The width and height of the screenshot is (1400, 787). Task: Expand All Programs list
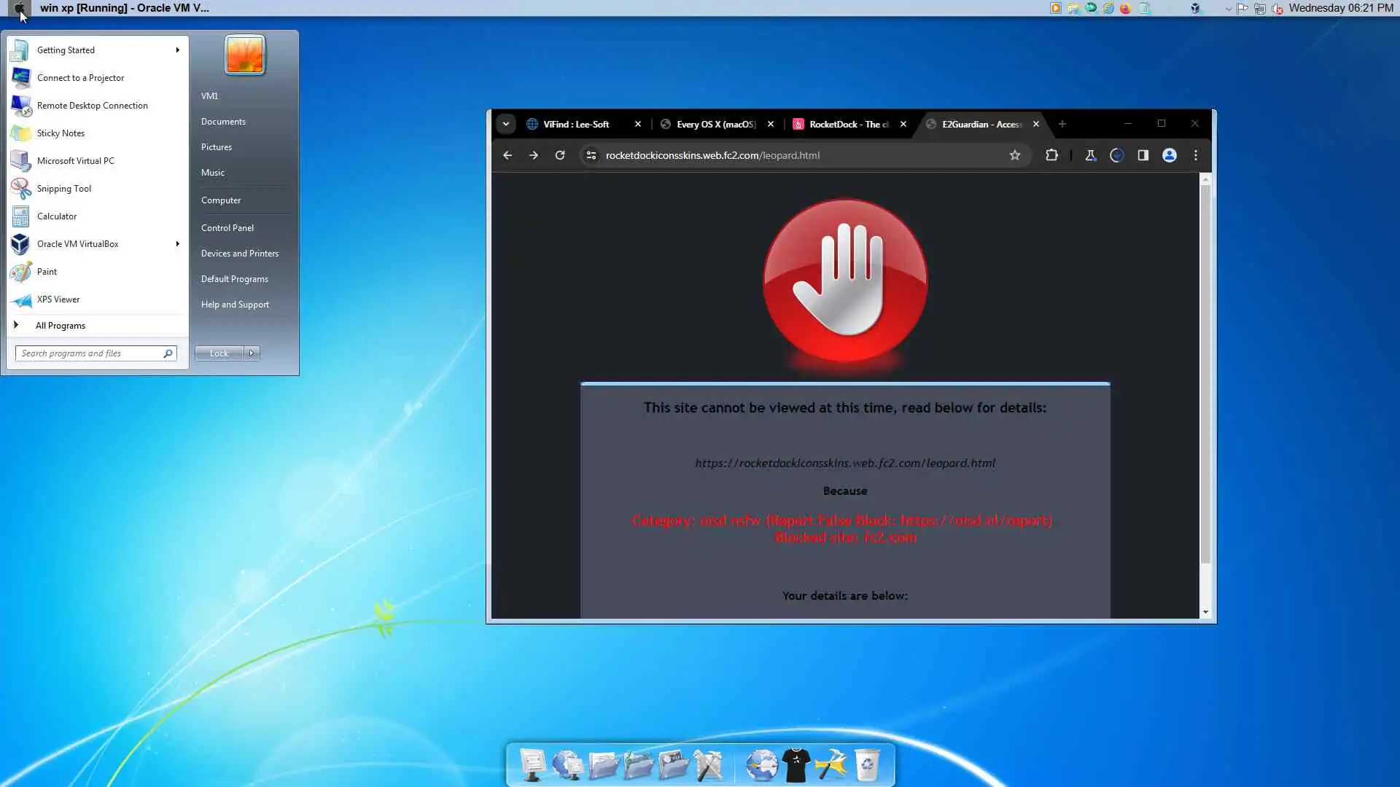coord(60,326)
